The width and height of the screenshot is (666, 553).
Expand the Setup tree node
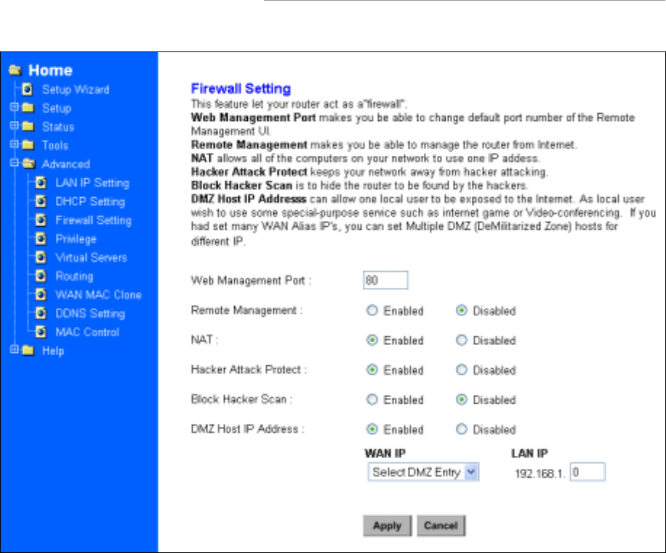coord(14,107)
